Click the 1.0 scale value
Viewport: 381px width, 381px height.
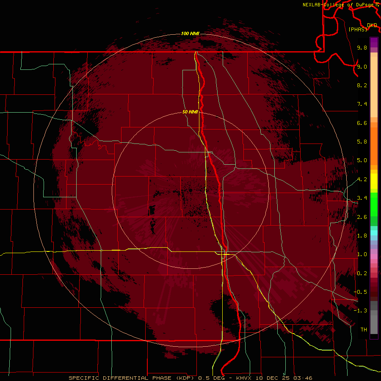pos(362,254)
